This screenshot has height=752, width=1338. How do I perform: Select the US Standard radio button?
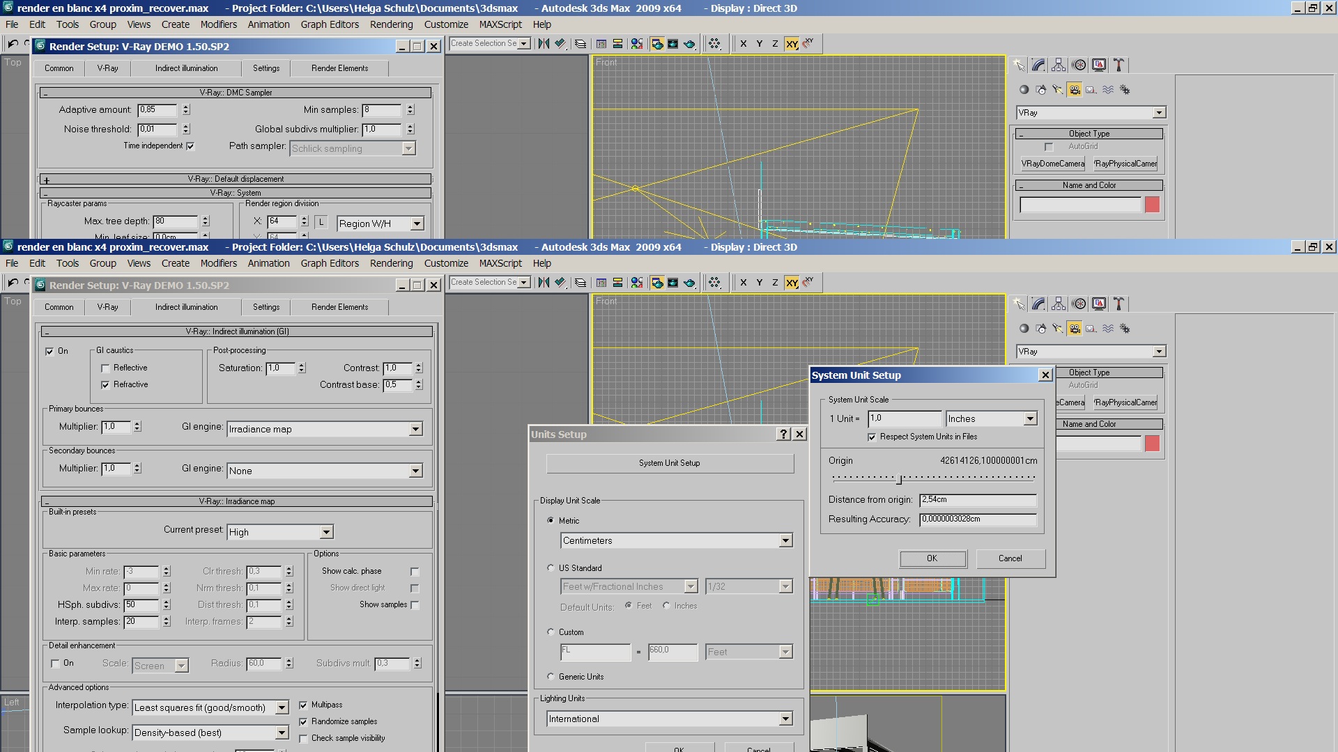pos(551,568)
